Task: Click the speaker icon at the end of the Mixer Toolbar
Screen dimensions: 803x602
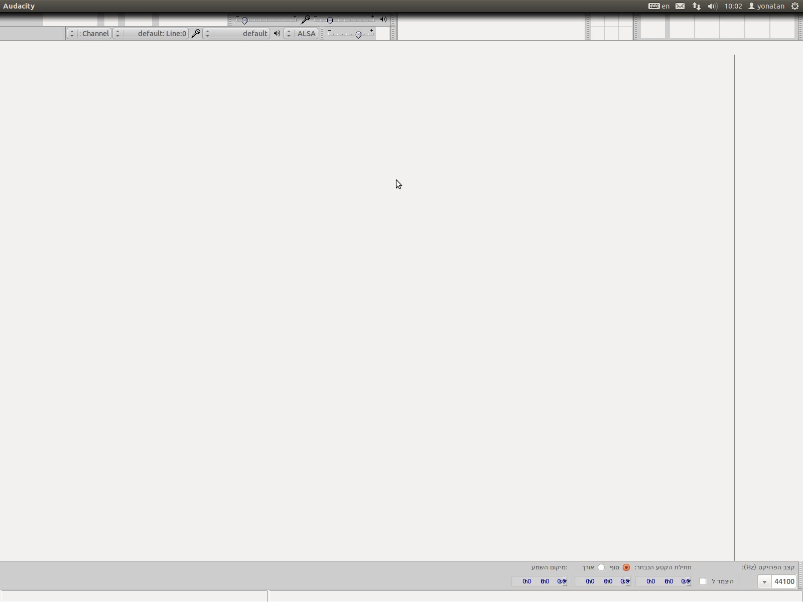Action: pos(383,19)
